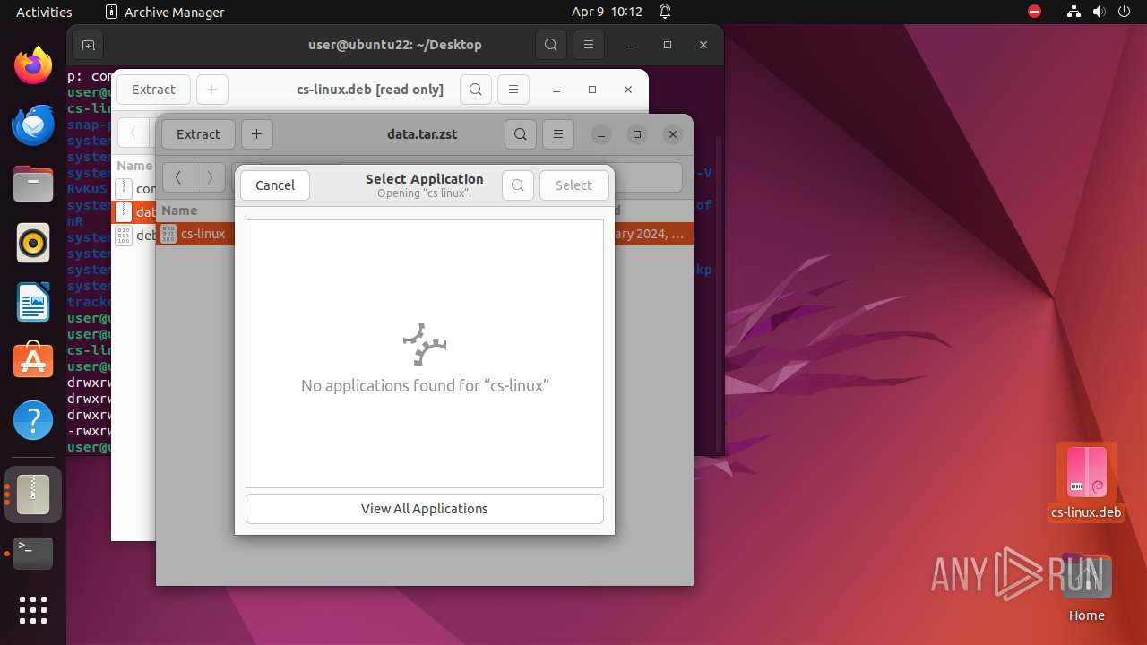Open search in Terminal window
1147x645 pixels.
(551, 45)
